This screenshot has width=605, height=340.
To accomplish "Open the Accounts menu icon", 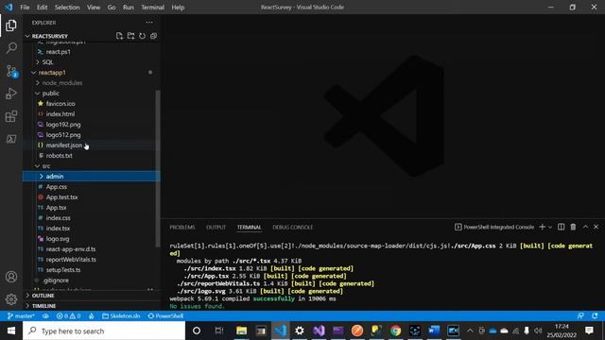I will [11, 277].
